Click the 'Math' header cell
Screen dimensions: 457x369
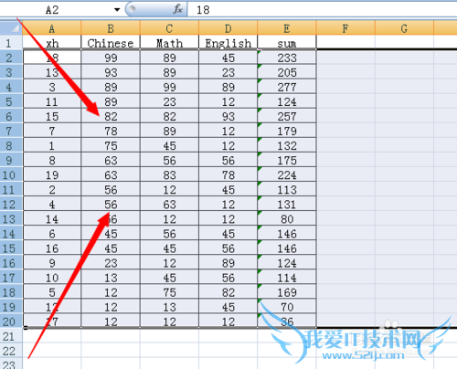169,43
